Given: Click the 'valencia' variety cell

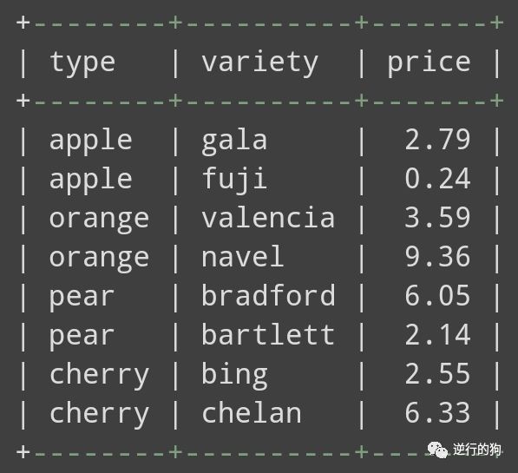Looking at the screenshot, I should (268, 218).
